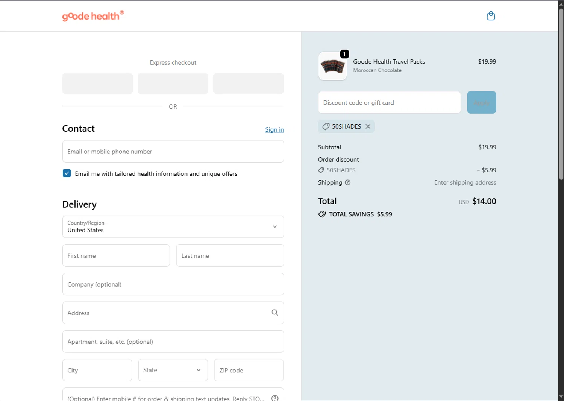The height and width of the screenshot is (401, 564).
Task: Click the scrollbar down arrow
Action: 561,397
